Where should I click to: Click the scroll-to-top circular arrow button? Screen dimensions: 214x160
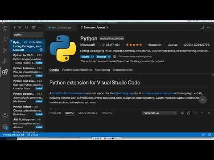202,100
